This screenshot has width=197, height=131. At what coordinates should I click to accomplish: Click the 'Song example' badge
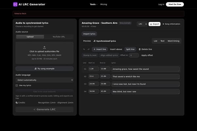125,23
